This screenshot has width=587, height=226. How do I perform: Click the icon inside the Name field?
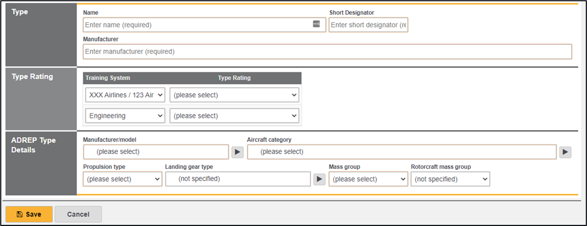tap(316, 24)
